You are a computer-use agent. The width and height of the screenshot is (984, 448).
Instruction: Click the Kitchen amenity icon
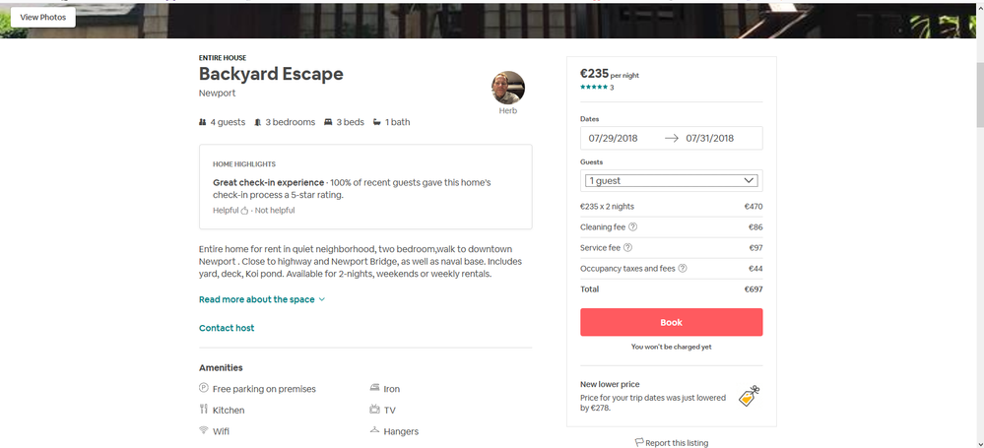click(204, 410)
